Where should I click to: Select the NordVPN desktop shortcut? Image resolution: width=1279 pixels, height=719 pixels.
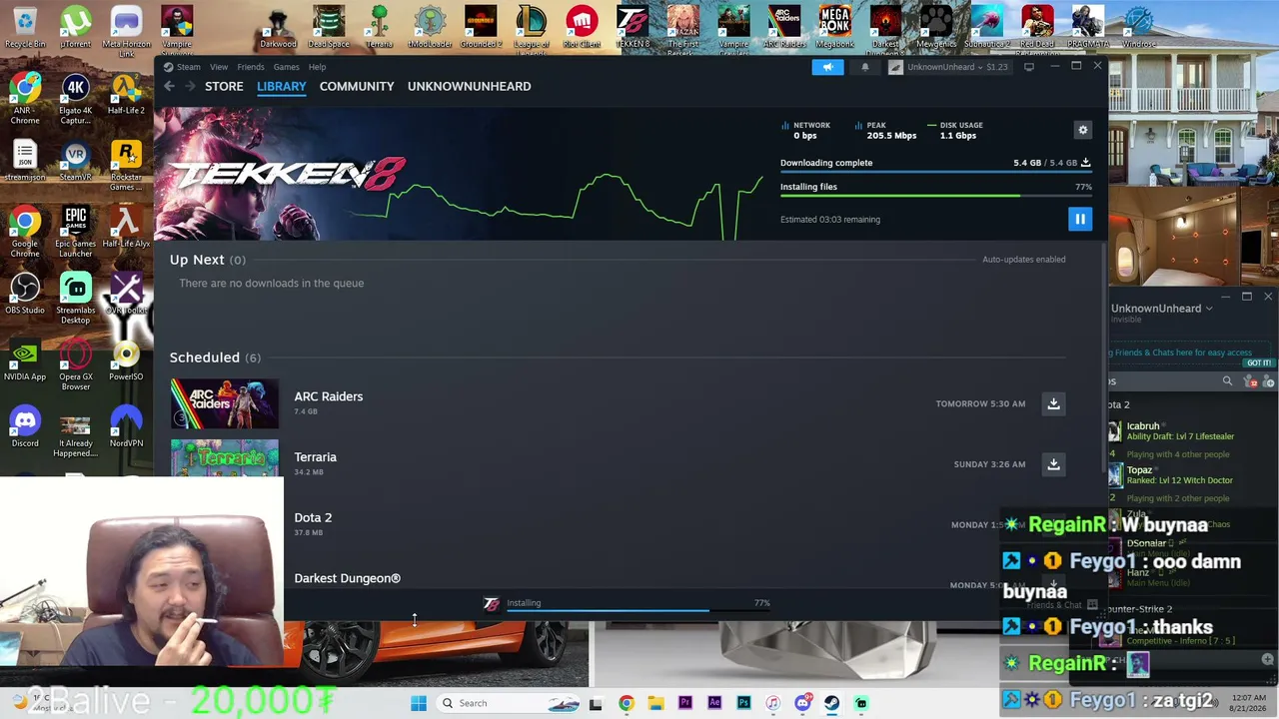pos(126,427)
